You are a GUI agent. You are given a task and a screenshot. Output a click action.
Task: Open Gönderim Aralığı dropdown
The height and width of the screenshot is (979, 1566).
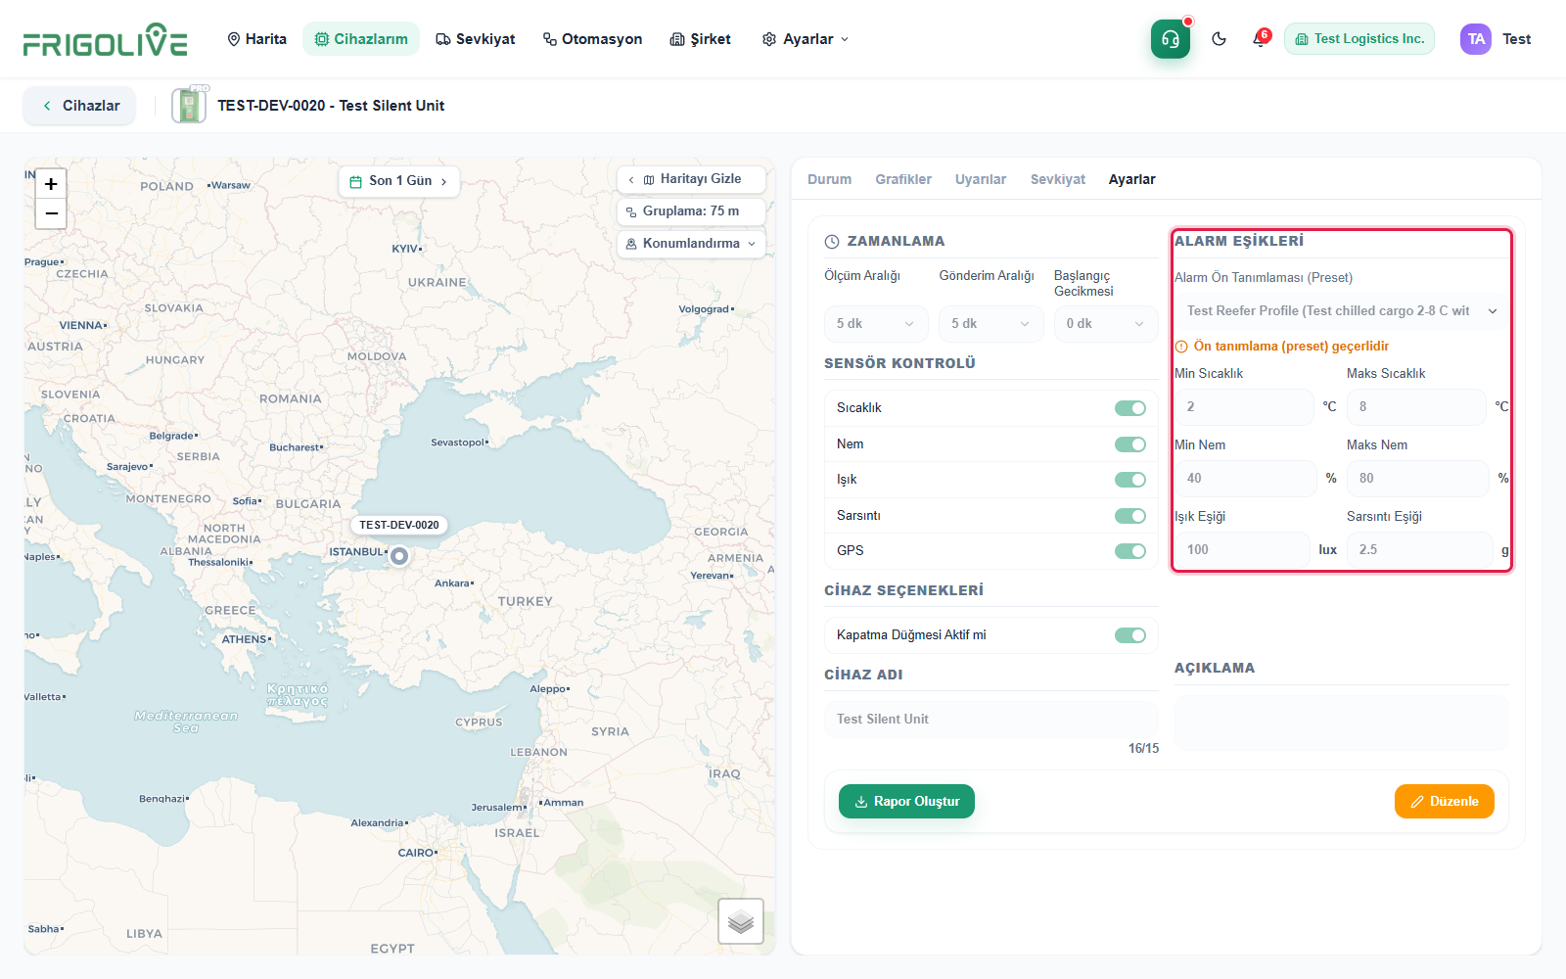(x=991, y=324)
